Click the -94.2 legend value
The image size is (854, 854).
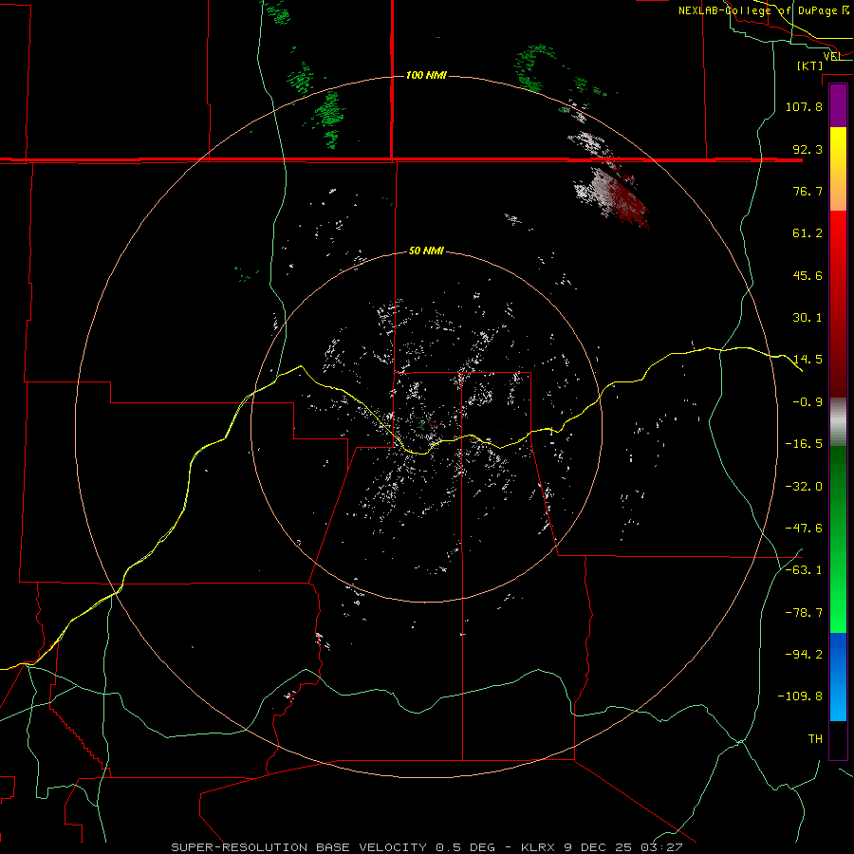(804, 655)
